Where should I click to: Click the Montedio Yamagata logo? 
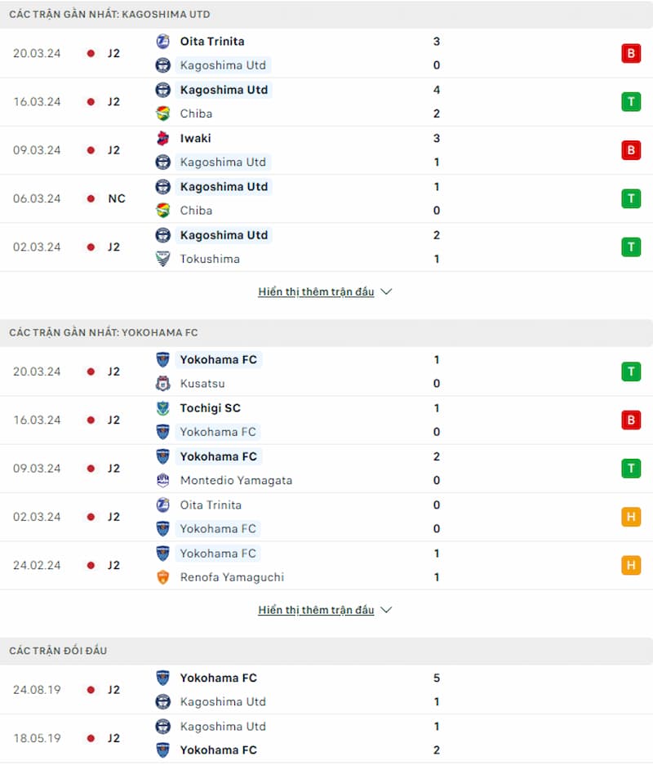point(163,480)
